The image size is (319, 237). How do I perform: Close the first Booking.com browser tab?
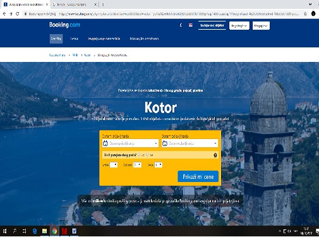tap(47, 4)
